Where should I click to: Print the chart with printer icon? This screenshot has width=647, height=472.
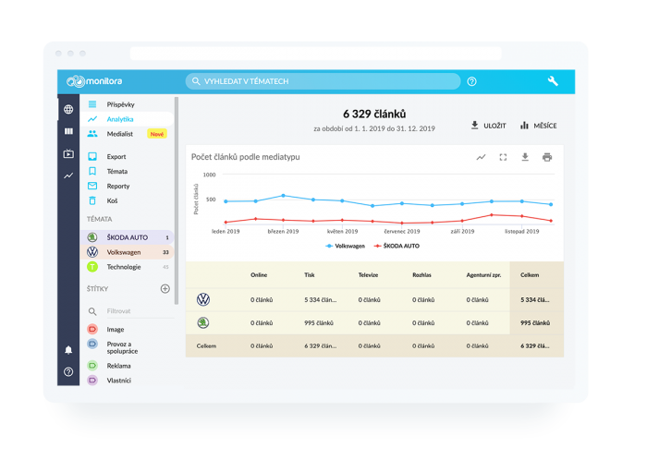[547, 157]
